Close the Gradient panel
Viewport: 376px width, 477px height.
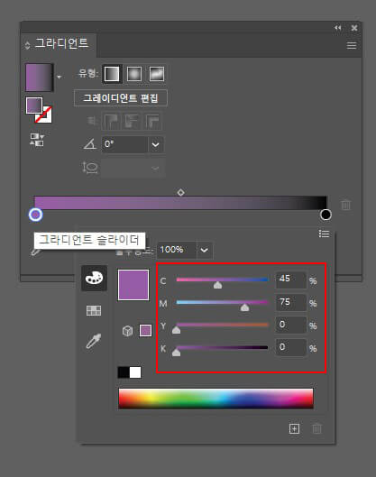point(354,28)
